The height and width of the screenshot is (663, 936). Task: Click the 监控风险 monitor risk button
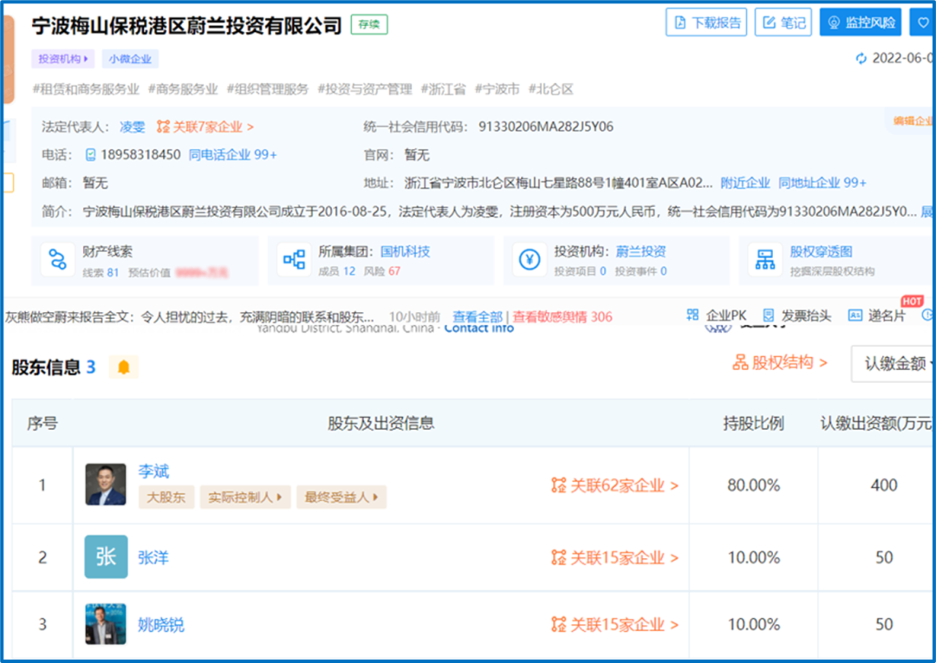click(x=861, y=23)
